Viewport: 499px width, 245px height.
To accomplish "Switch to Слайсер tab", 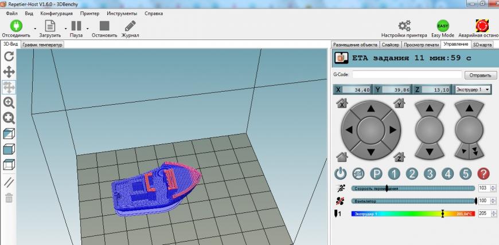I will (391, 45).
